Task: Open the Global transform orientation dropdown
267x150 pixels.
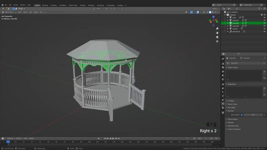Action: tap(98, 9)
